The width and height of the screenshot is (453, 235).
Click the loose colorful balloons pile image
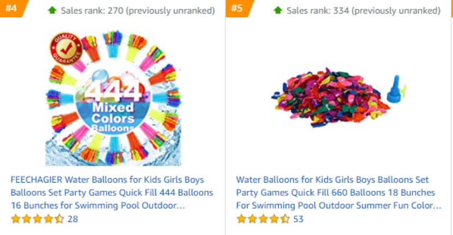click(x=330, y=97)
